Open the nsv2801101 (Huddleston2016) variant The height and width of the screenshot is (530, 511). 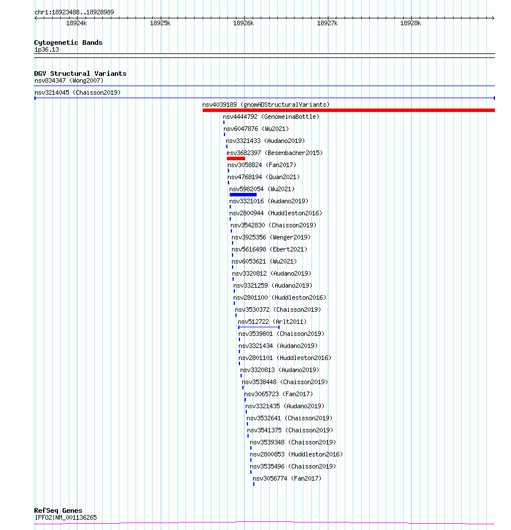[x=285, y=358]
